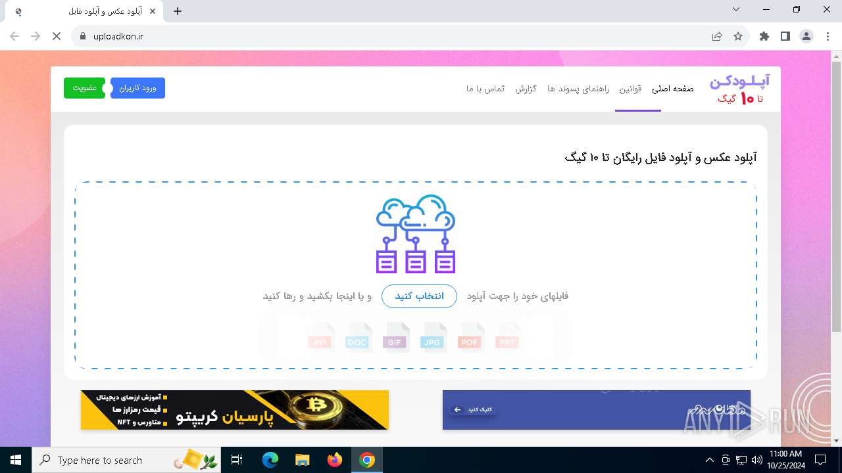Viewport: 842px width, 473px height.
Task: Open site info lock icon
Action: [x=82, y=36]
